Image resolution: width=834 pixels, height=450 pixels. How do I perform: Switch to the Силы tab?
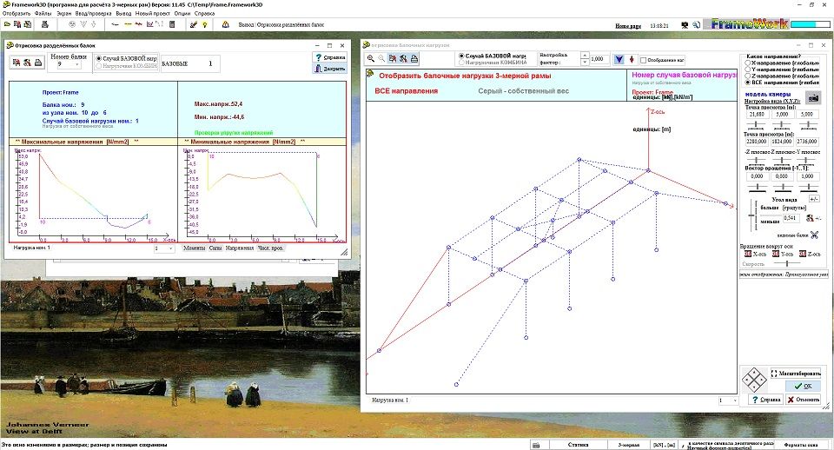[215, 248]
